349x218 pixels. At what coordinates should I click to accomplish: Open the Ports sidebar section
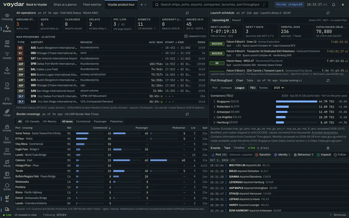7,71
